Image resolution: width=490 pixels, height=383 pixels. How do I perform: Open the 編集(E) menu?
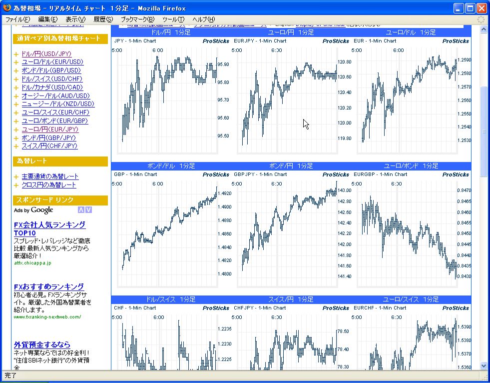[48, 19]
